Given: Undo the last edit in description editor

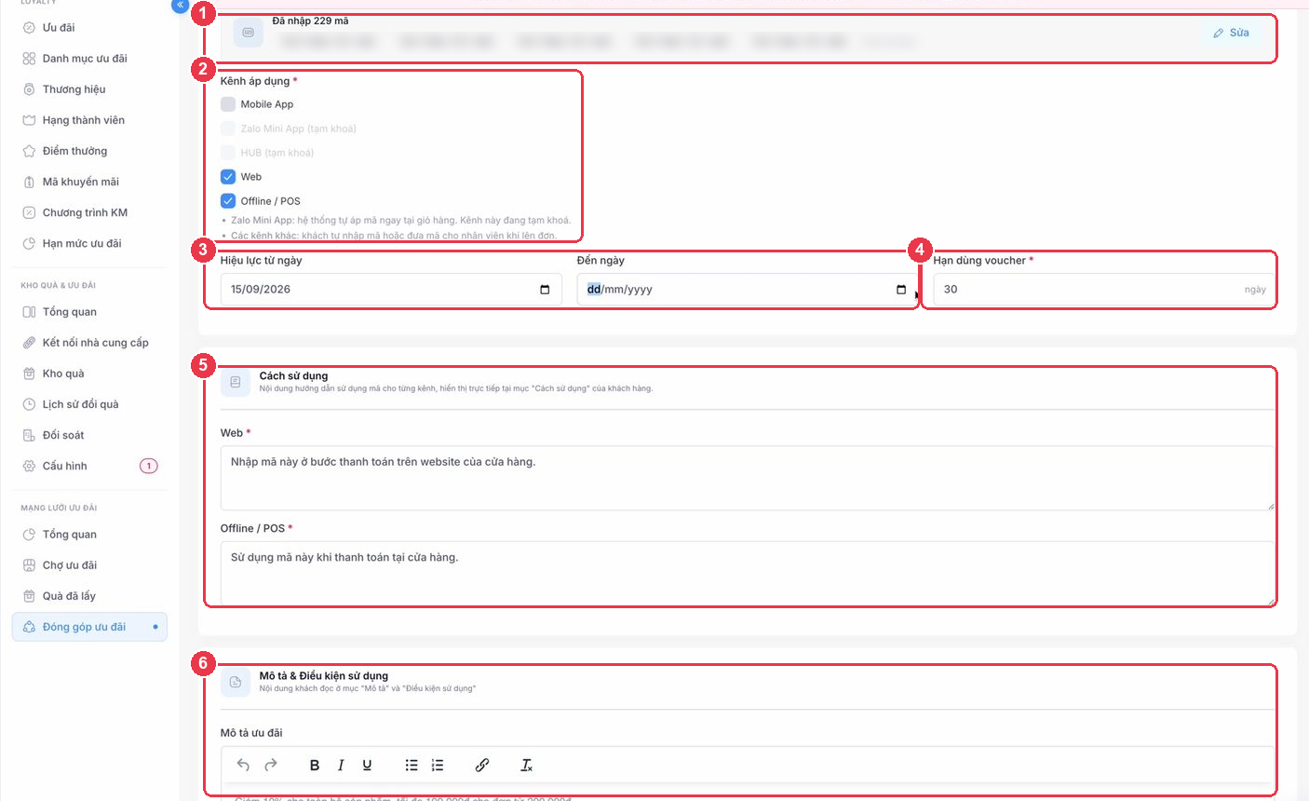Looking at the screenshot, I should pyautogui.click(x=243, y=765).
